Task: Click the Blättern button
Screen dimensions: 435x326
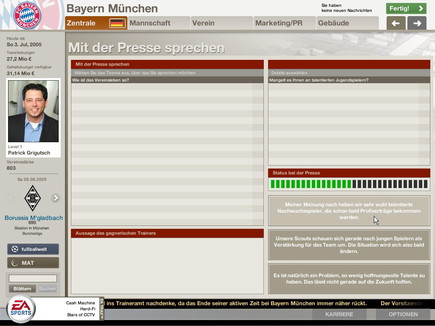Action: pos(23,289)
